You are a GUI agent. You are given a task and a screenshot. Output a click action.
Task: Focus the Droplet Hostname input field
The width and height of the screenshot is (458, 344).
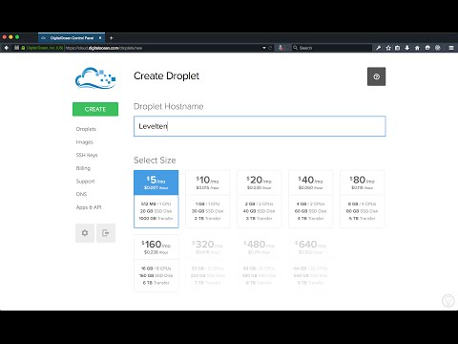260,126
